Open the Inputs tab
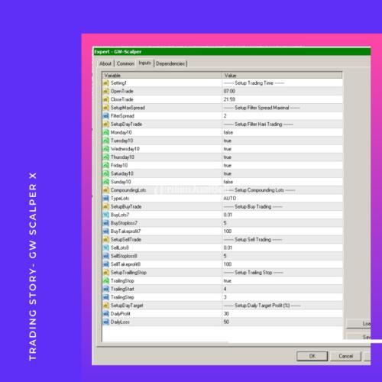The width and height of the screenshot is (382, 382). [x=145, y=63]
